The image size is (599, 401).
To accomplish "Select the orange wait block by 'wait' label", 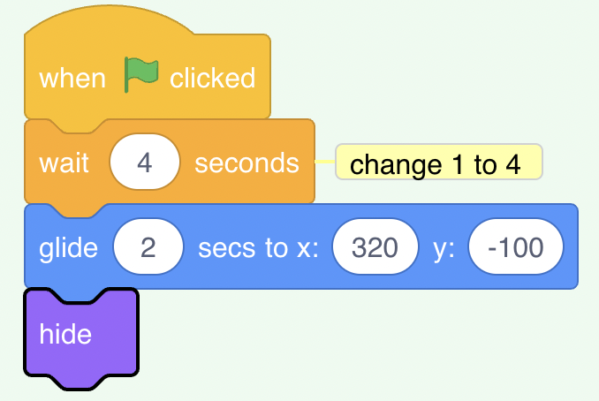I will pos(64,163).
